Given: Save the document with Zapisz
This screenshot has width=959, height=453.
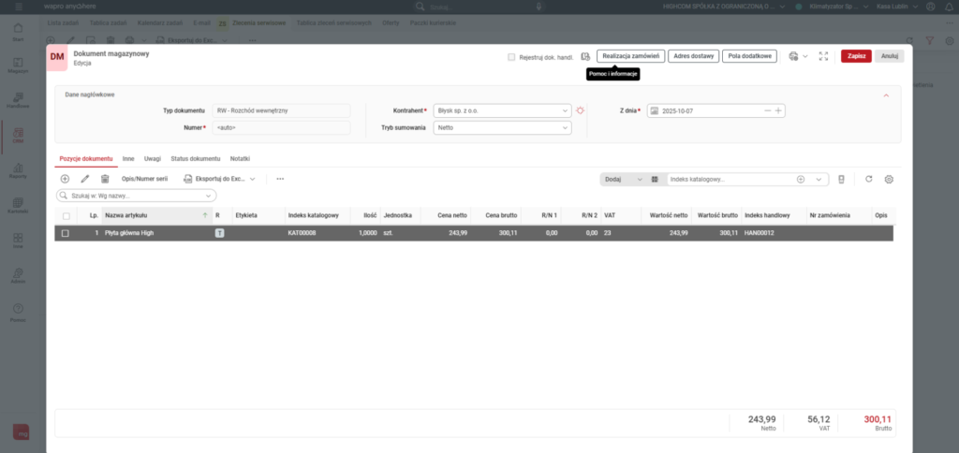Looking at the screenshot, I should 856,55.
